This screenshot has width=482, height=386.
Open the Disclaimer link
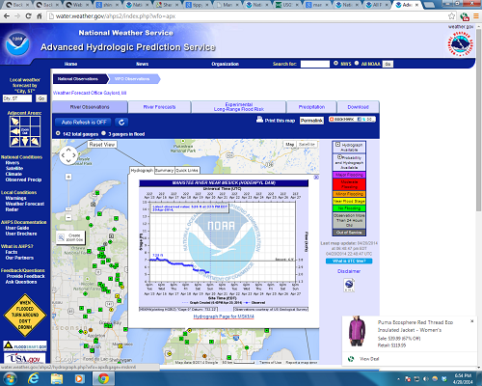pos(349,271)
